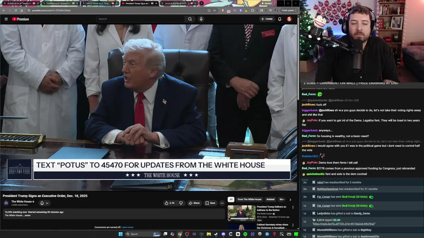Click the YouTube search magnifier button
This screenshot has width=424, height=238.
pyautogui.click(x=190, y=19)
